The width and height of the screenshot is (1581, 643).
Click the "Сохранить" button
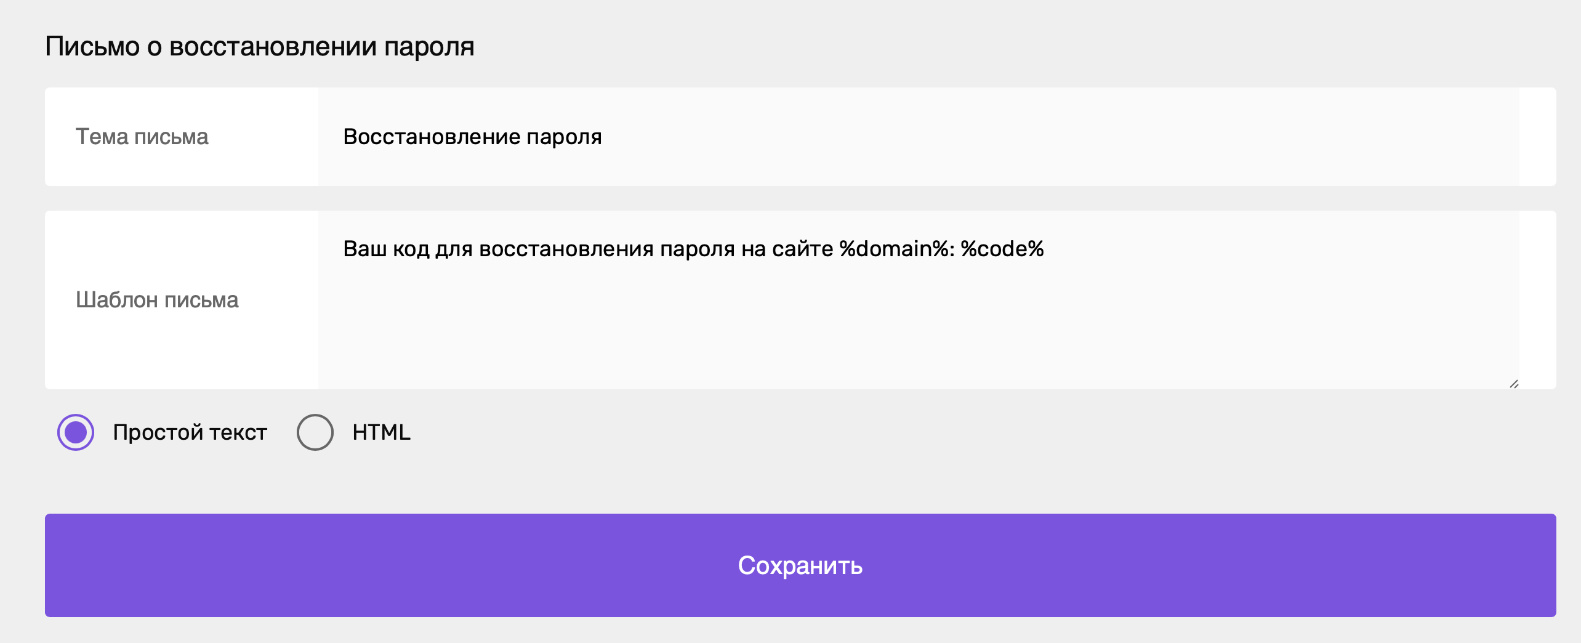[x=800, y=565]
